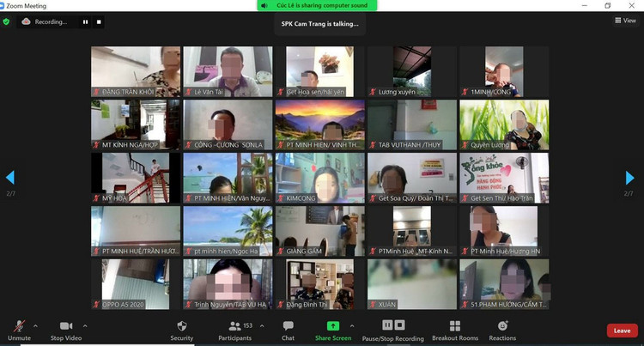Pause recording in the bottom toolbar

(387, 325)
